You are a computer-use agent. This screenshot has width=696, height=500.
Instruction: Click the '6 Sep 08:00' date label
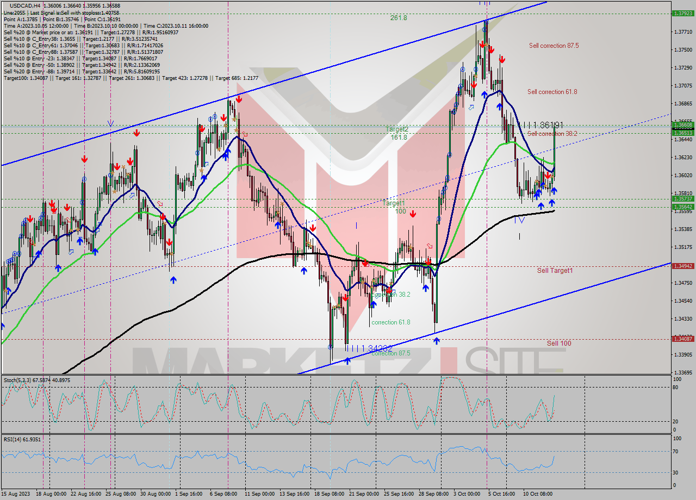[x=222, y=494]
